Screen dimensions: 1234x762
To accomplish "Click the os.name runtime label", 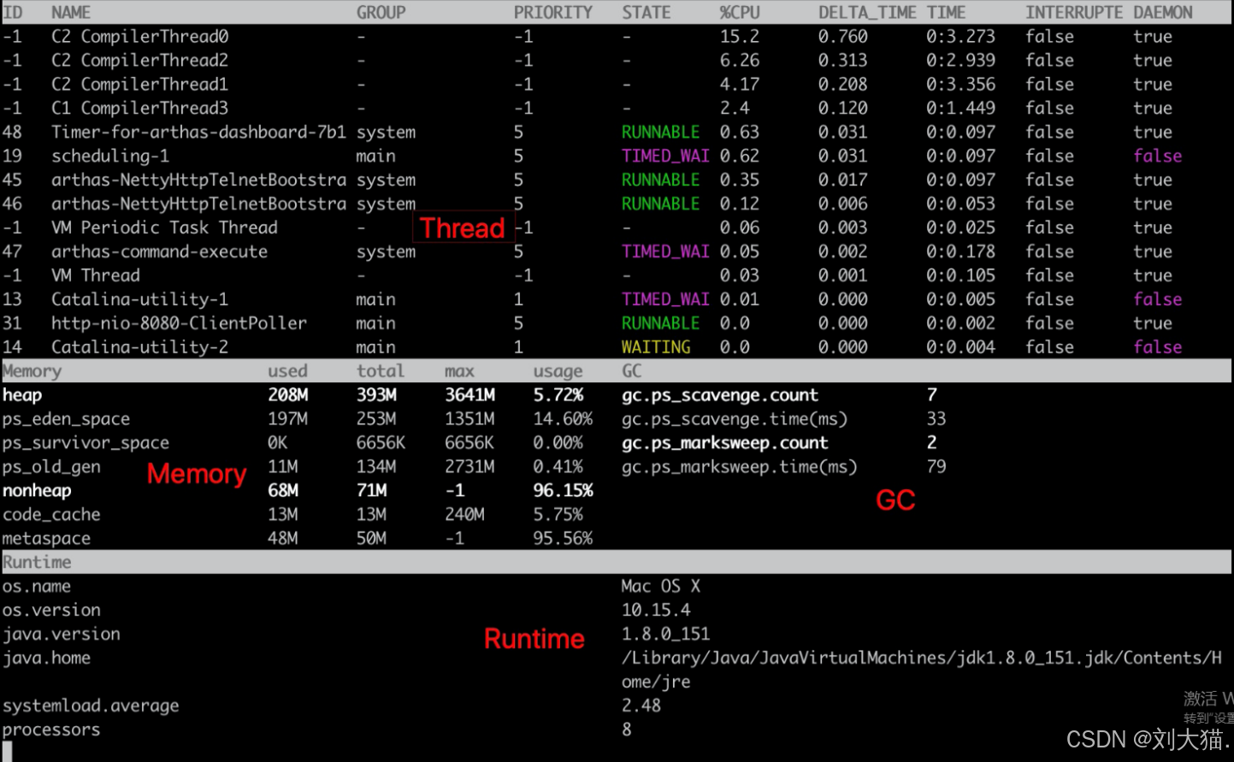I will pyautogui.click(x=37, y=587).
